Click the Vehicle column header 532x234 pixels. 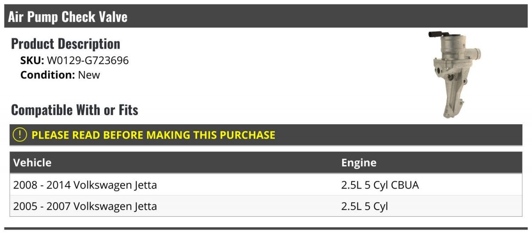tap(32, 163)
